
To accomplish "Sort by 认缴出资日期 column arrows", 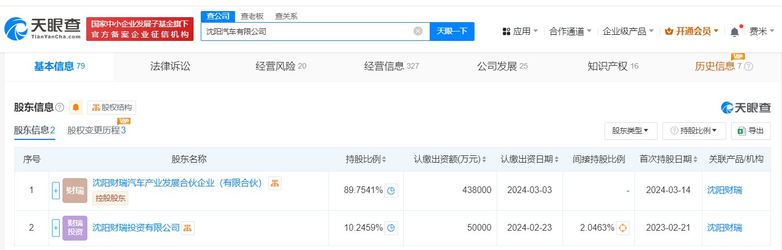I will 556,160.
